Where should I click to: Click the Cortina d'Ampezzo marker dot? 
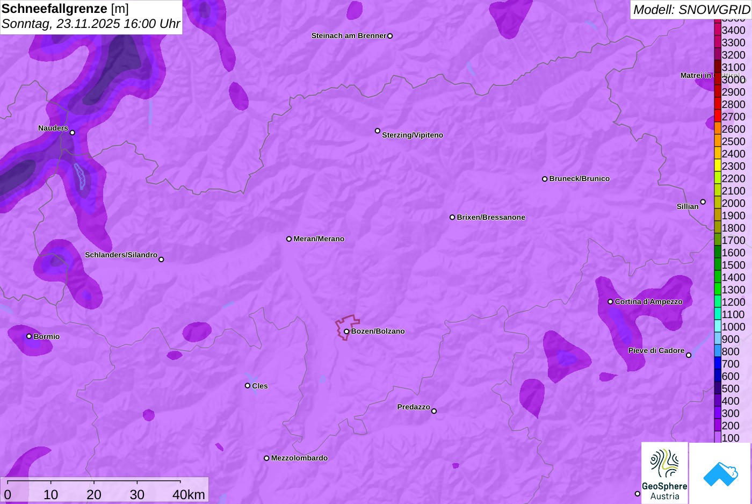click(610, 301)
